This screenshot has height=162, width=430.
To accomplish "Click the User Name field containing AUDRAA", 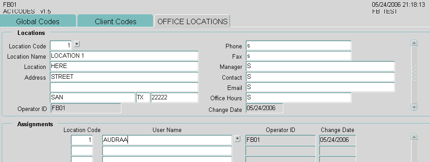I will pyautogui.click(x=167, y=140).
